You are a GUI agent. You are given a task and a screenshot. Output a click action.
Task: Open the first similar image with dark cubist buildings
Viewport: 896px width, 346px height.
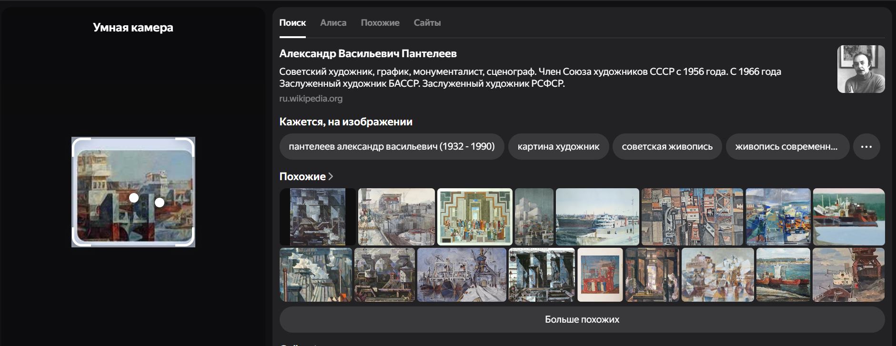click(x=317, y=217)
